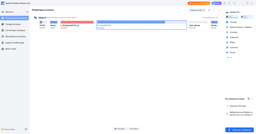
Task: Refresh the disk list
Action: [x=219, y=10]
